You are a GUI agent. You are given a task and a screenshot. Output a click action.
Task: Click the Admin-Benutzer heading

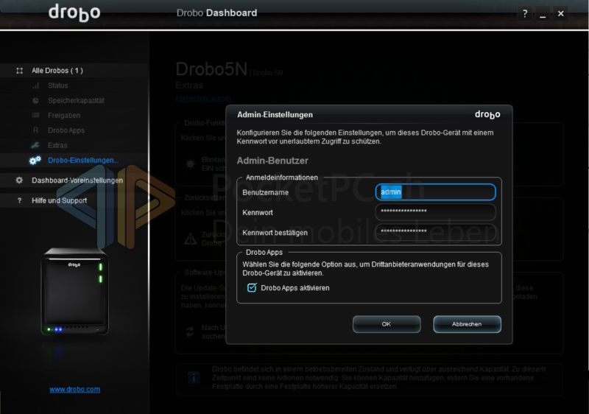tap(272, 161)
